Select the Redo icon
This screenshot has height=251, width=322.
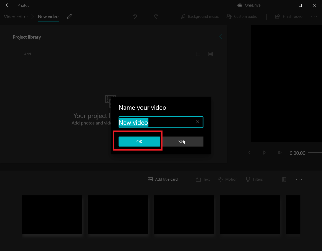tap(156, 16)
